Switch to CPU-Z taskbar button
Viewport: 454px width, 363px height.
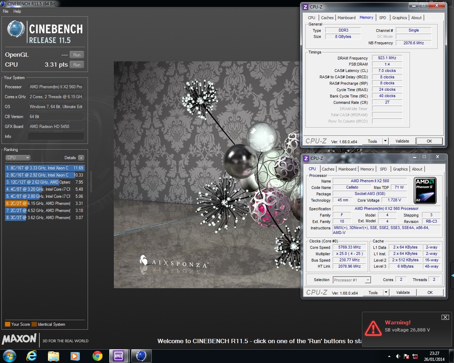[119, 356]
